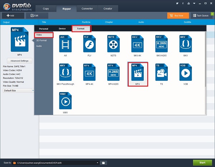Screen dimensions: 215x167
Task: Click the orange folder icon by Save to
Action: 14,163
